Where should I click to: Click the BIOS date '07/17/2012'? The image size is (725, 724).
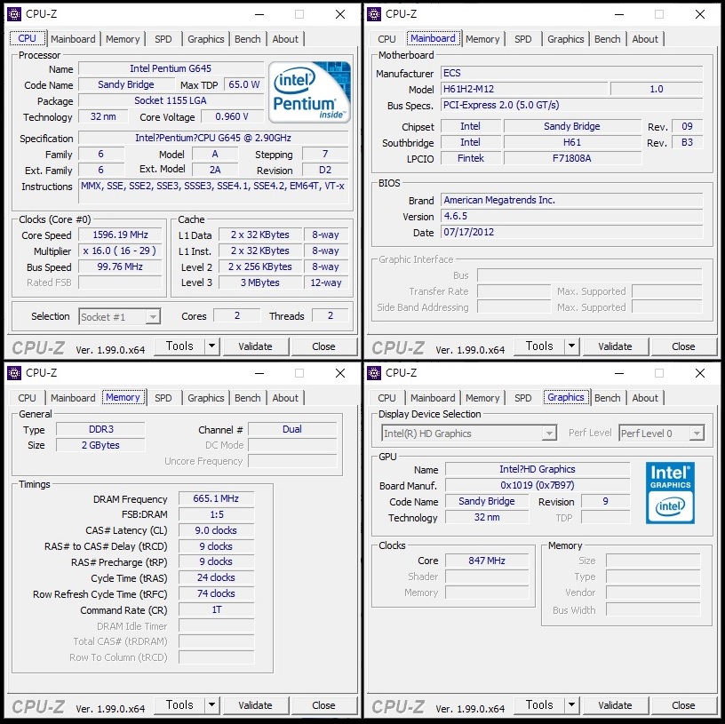click(x=571, y=232)
